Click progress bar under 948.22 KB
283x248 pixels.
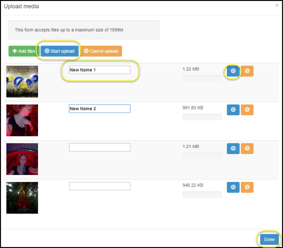(x=202, y=195)
